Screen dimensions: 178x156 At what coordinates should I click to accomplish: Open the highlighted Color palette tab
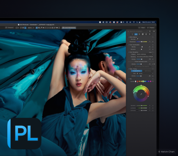136,34
